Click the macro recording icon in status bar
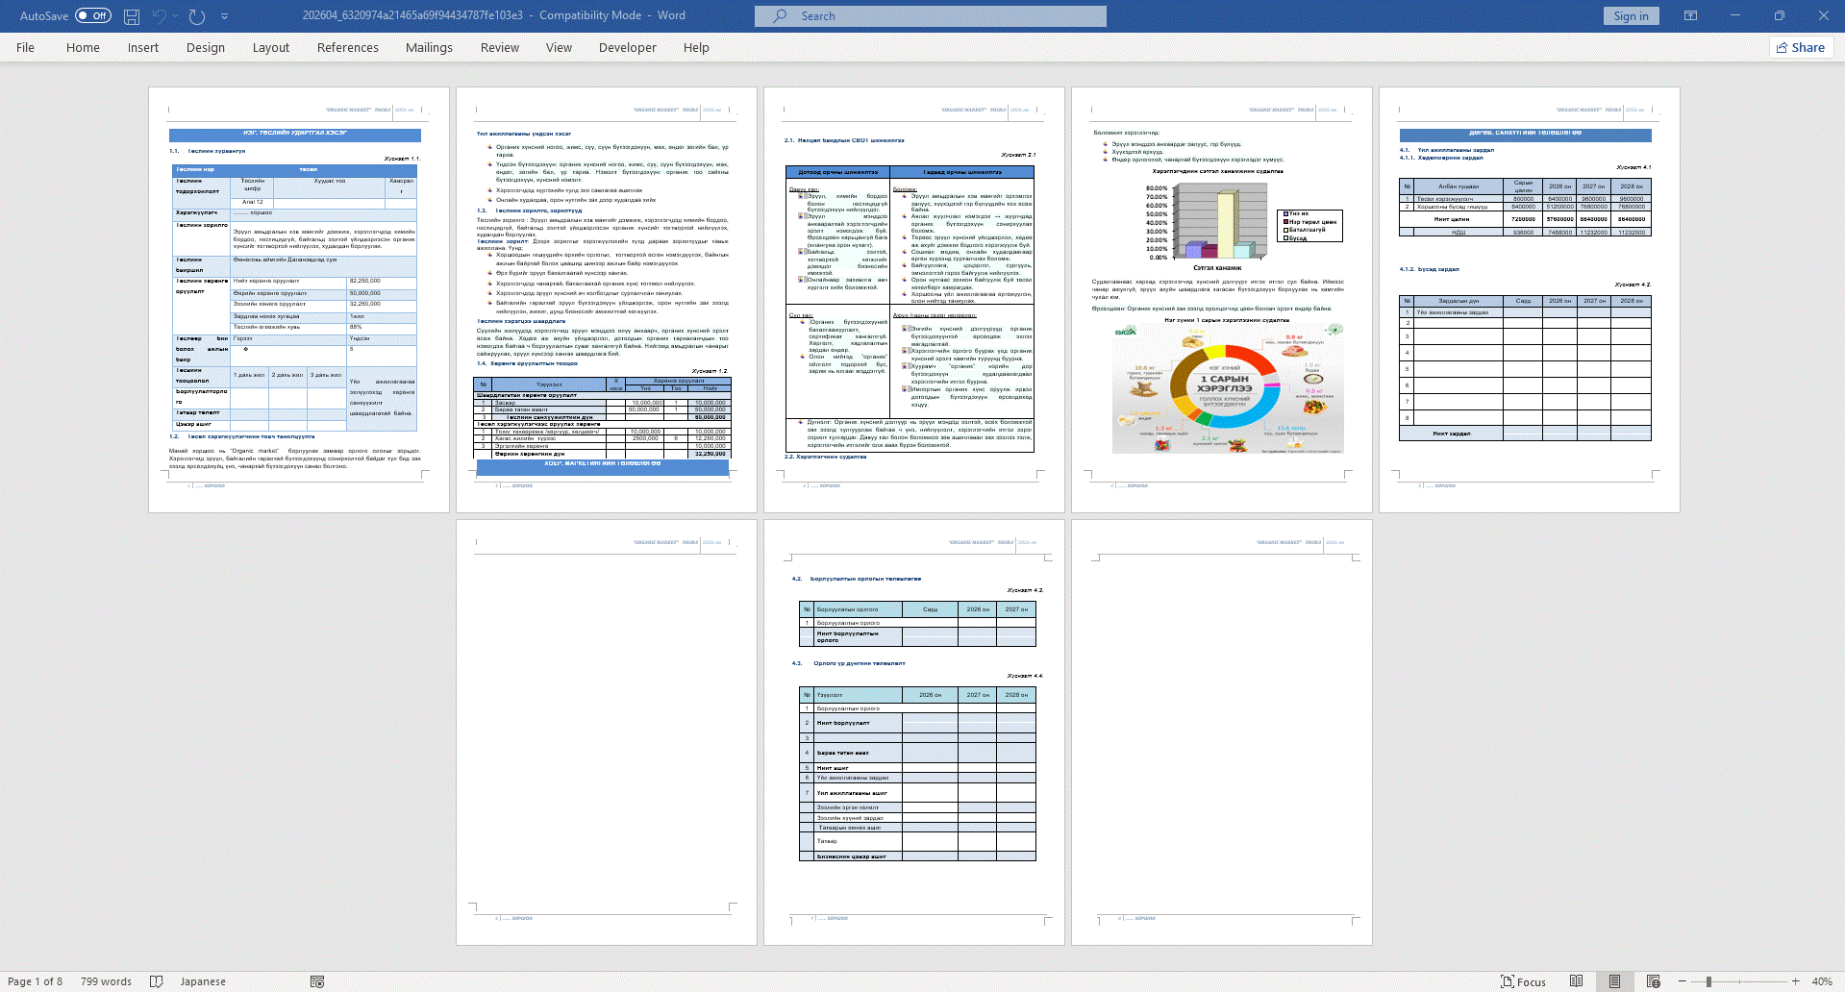1845x992 pixels. [317, 981]
